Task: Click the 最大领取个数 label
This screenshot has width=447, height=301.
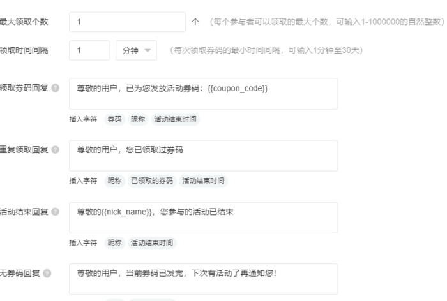Action: pos(24,22)
